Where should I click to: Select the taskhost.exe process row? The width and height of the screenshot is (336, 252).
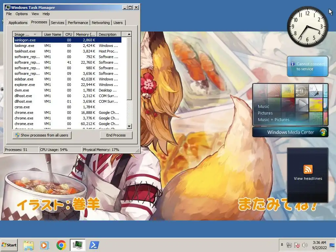tap(68, 51)
